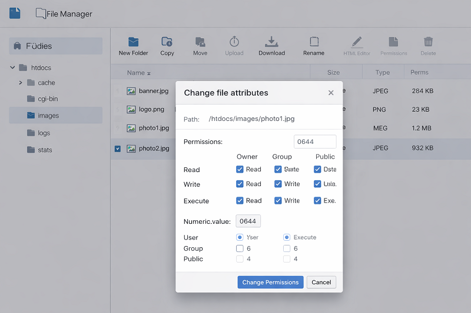Viewport: 471px width, 313px height.
Task: Click the logs folder icon
Action: pos(31,133)
